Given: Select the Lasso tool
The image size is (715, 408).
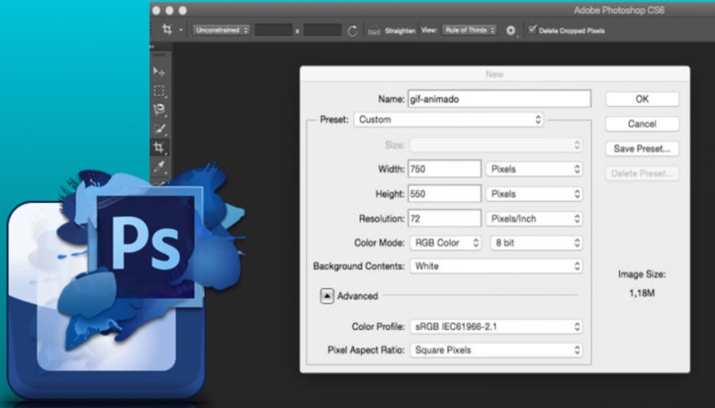Looking at the screenshot, I should 160,109.
